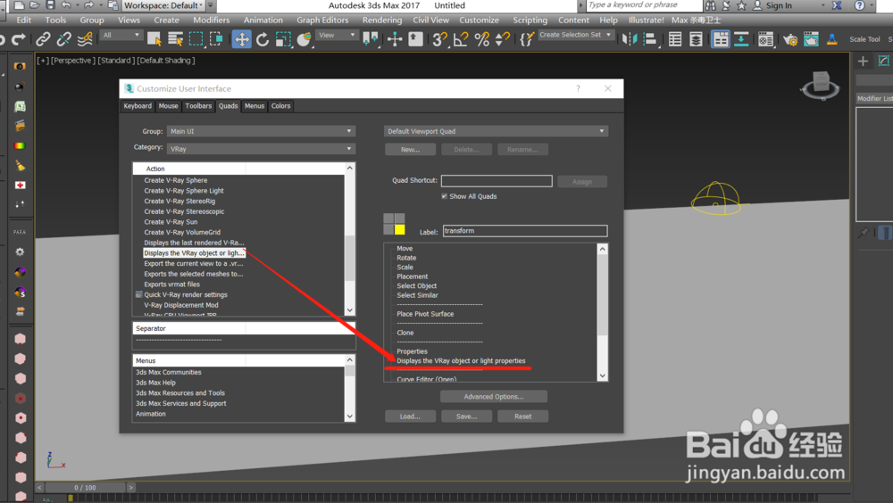Open the All selection filter dropdown
Screen dimensions: 893x503
tap(121, 36)
